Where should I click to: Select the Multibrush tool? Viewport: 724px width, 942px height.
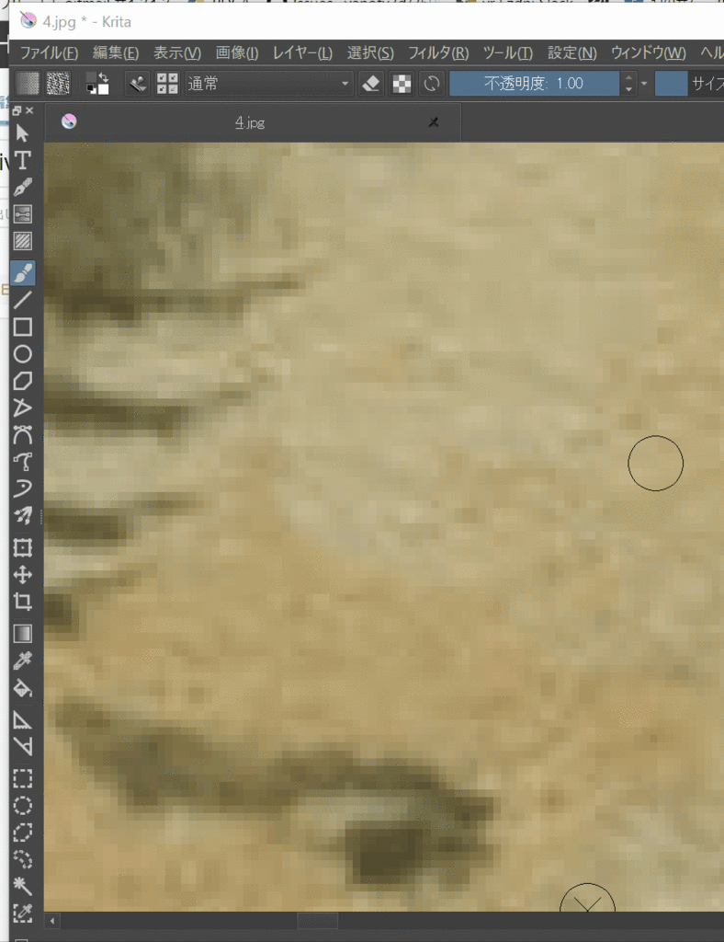[x=23, y=516]
